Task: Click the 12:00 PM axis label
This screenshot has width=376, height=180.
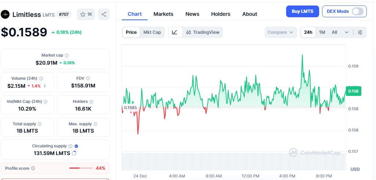Action: point(250,176)
